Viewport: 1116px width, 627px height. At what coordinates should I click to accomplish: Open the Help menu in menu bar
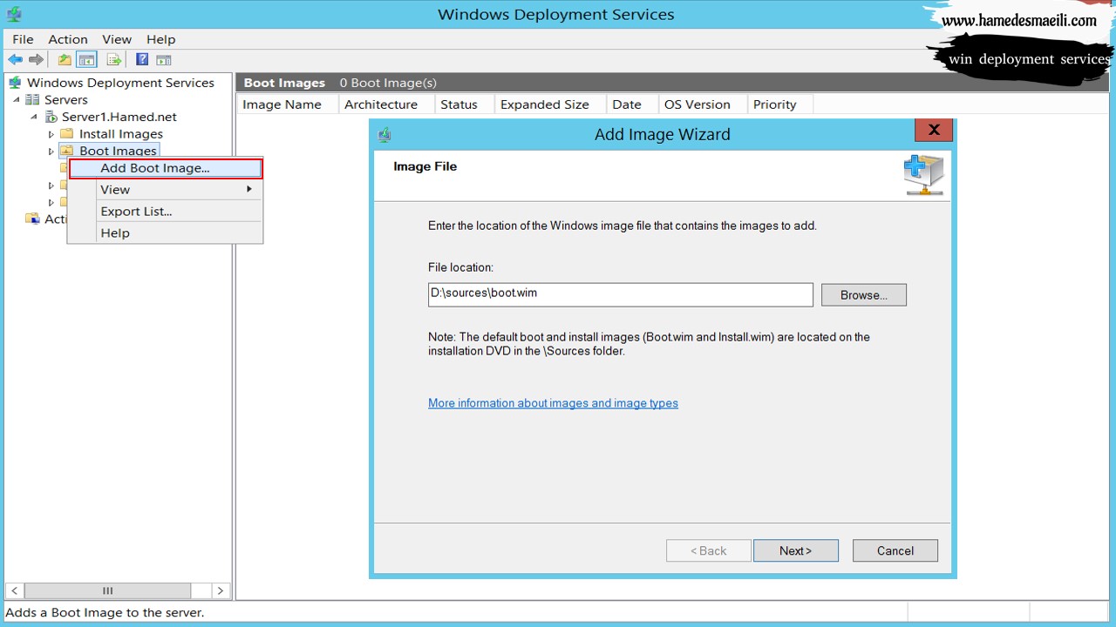pos(161,39)
